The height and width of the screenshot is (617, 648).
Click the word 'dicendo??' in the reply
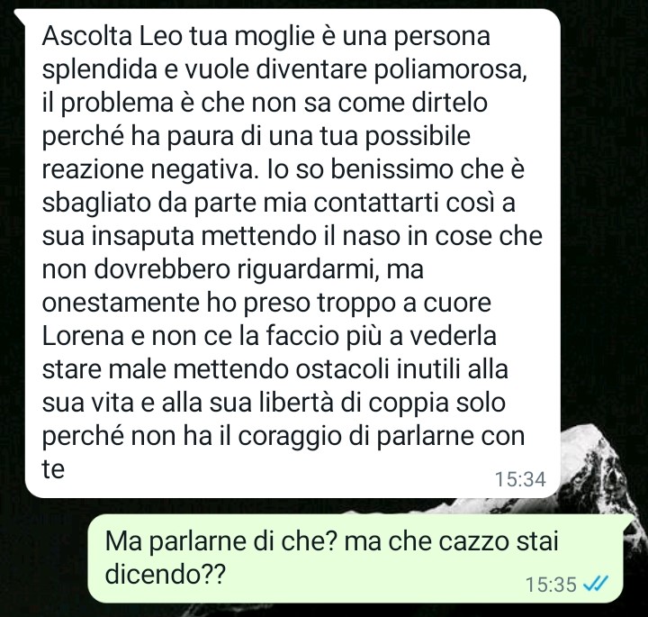coord(166,573)
